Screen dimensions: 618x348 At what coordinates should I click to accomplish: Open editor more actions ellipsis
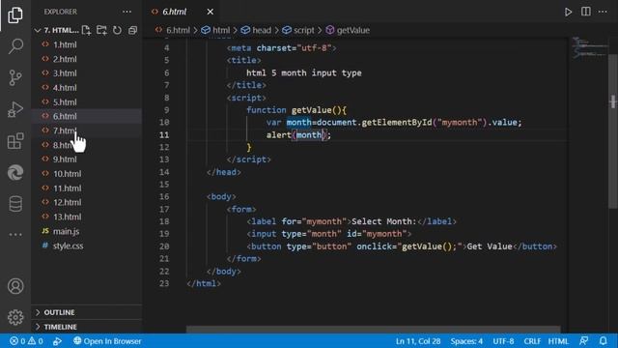tap(603, 12)
